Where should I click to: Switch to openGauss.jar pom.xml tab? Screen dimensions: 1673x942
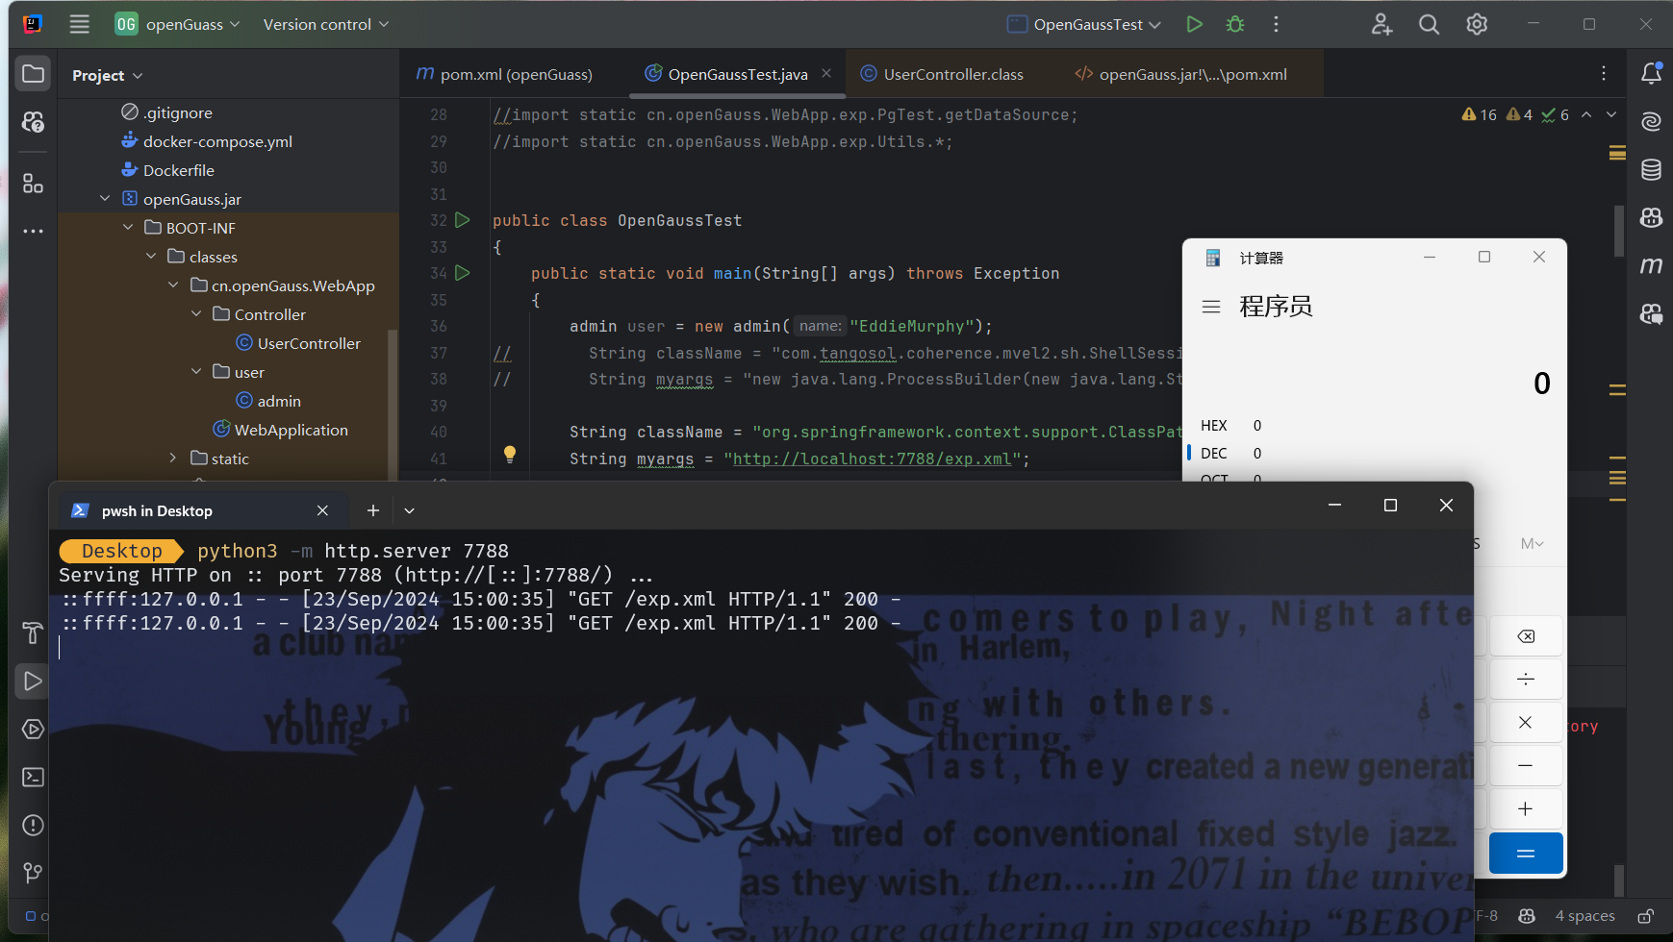point(1180,74)
